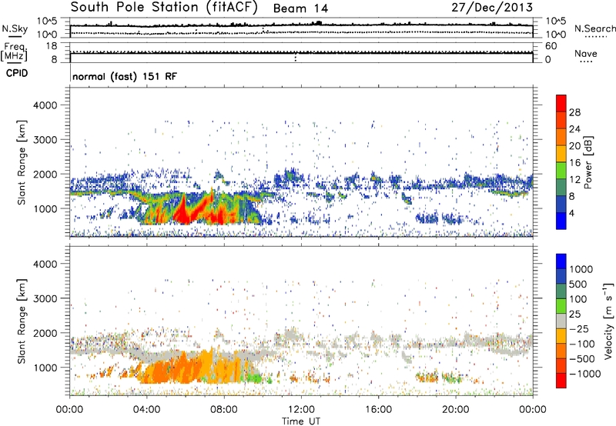
Task: Click the "100" label on the Velocity color bar
Action: (x=578, y=299)
